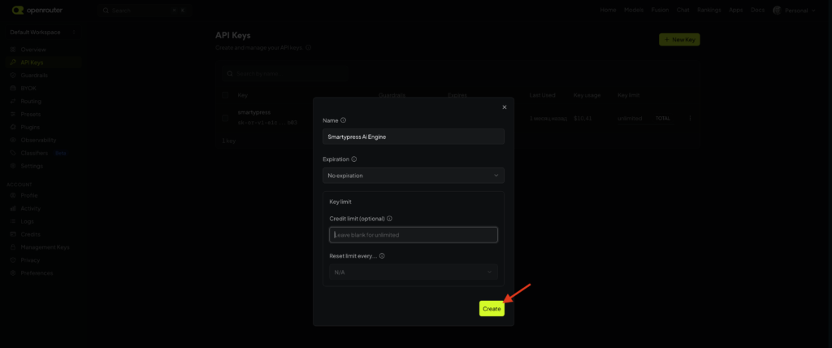Open the Expiration dropdown set to No expiration
This screenshot has width=832, height=348.
414,176
